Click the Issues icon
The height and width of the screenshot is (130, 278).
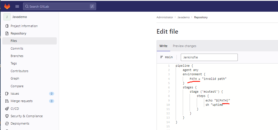point(7,94)
